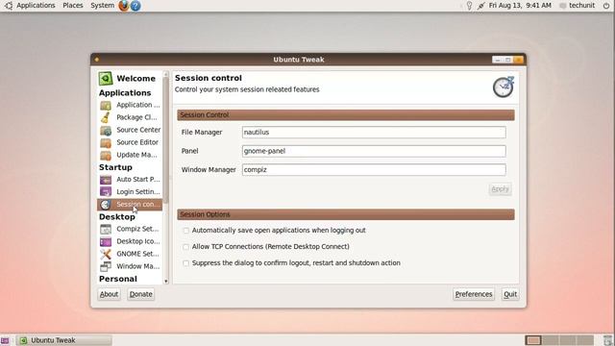
Task: Open Application Center in sidebar
Action: [130, 105]
